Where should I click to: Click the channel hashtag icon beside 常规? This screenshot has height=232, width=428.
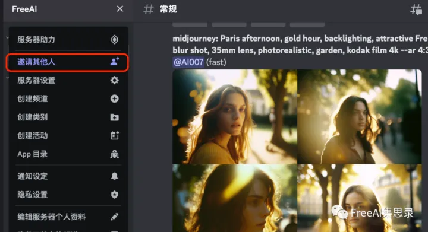click(x=149, y=9)
